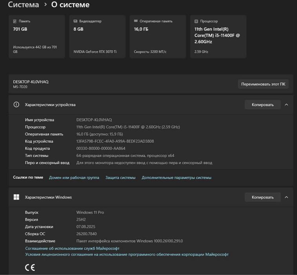Open Дополнительные параметры системы link
Viewport: 297px width, 275px height.
(177, 178)
